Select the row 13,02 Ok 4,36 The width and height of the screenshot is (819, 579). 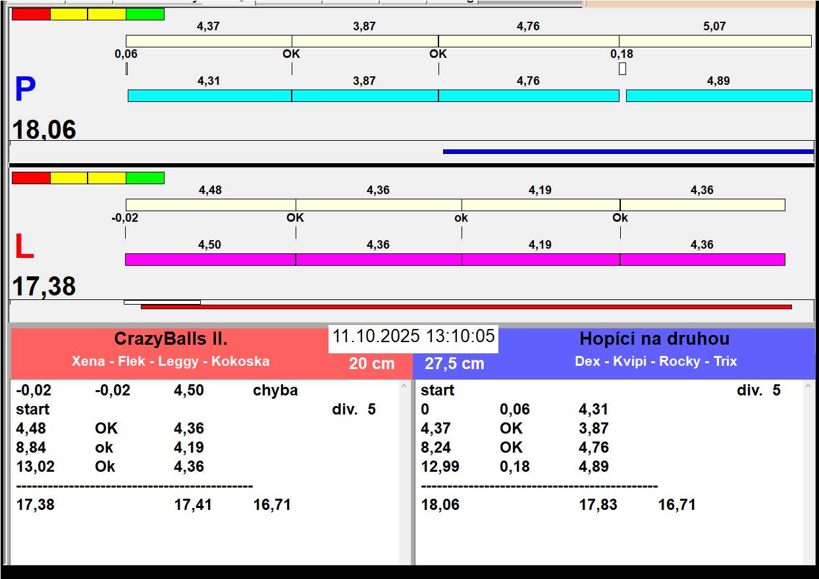pos(204,466)
